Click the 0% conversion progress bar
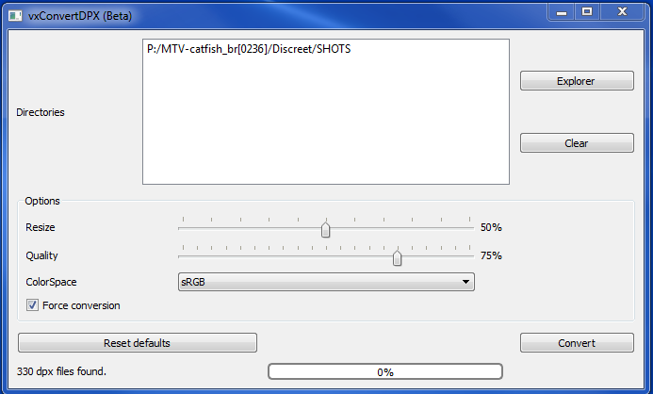Viewport: 653px width, 394px height. tap(385, 371)
